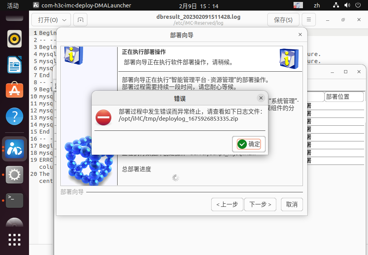Click the 下一步 button in deploy wizard
Image resolution: width=368 pixels, height=255 pixels.
(260, 204)
